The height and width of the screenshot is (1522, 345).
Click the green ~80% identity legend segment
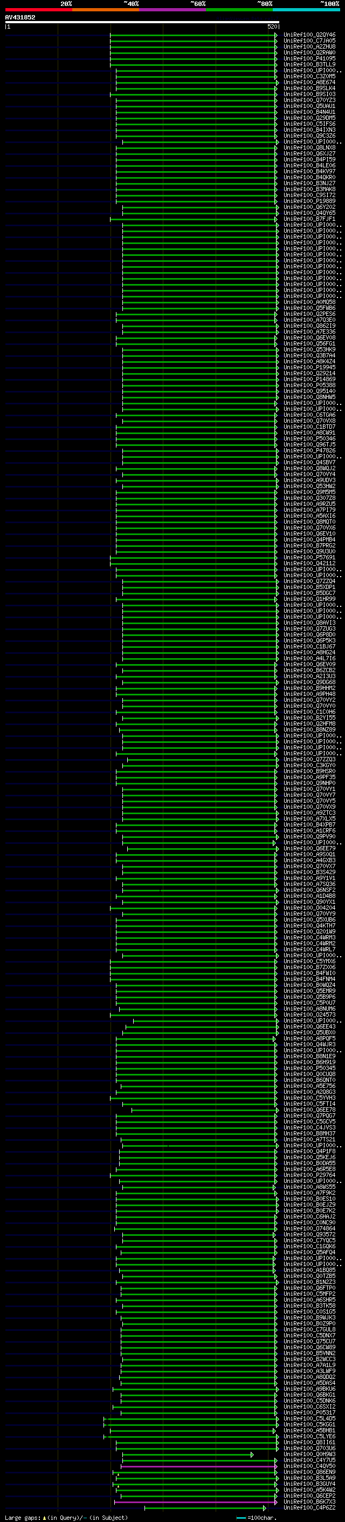[x=239, y=10]
